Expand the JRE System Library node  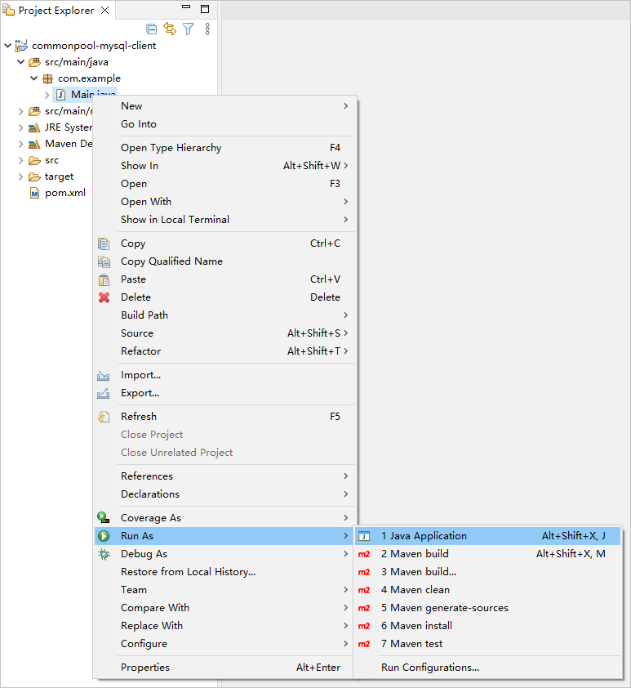click(x=21, y=127)
